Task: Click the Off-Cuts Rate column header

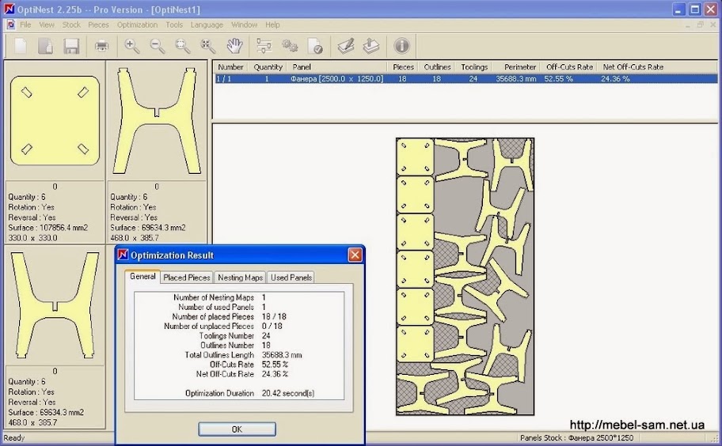Action: tap(568, 67)
